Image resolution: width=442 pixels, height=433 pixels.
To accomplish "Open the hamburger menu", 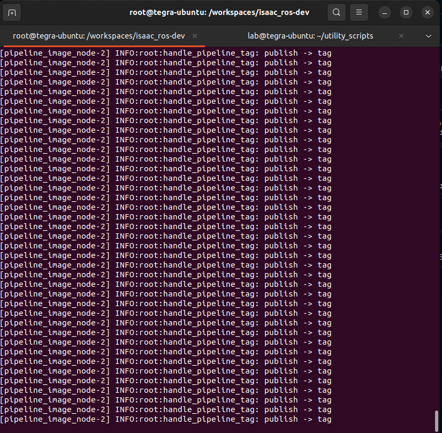I will 359,12.
